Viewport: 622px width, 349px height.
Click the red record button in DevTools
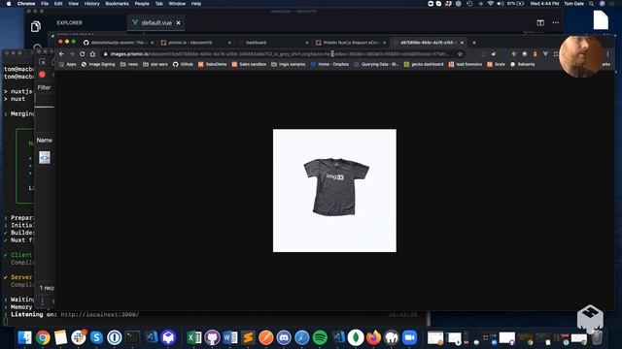coord(42,75)
